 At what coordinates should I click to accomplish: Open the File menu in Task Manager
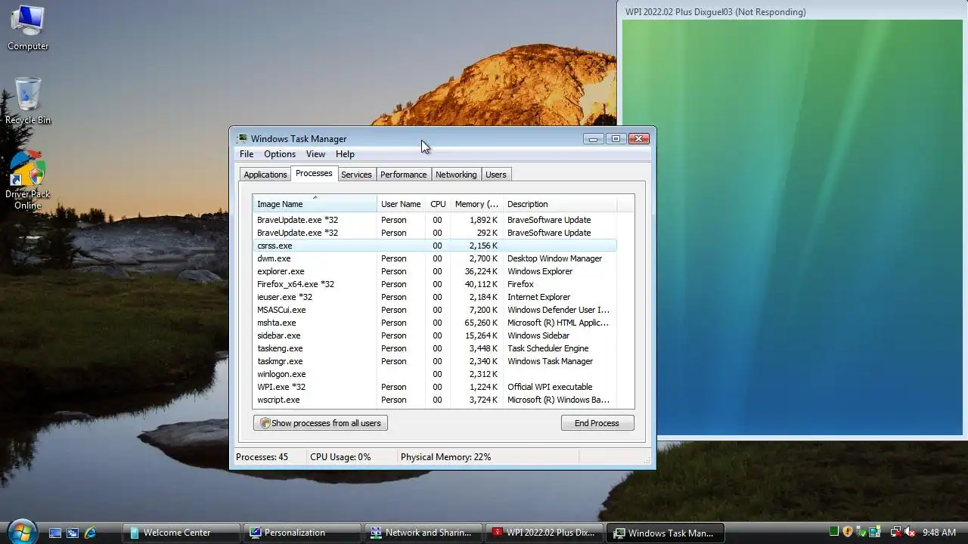247,154
